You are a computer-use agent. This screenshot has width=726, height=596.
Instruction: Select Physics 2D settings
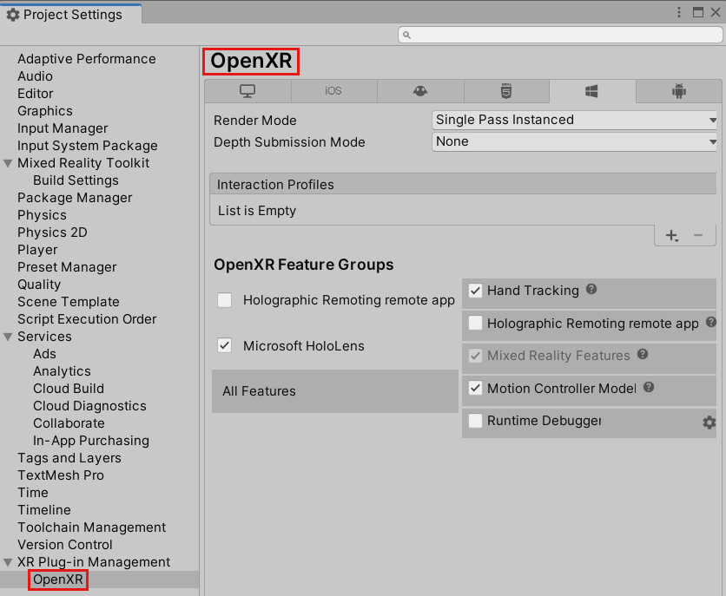(x=52, y=233)
